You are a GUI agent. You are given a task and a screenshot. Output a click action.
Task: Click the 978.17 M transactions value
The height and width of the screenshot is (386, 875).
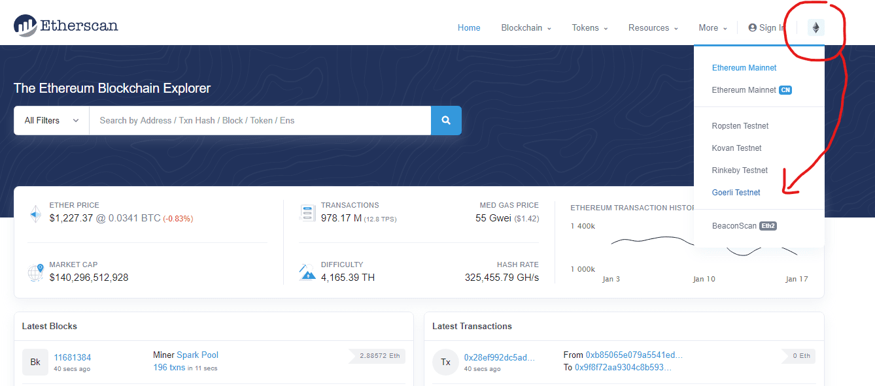pyautogui.click(x=341, y=218)
